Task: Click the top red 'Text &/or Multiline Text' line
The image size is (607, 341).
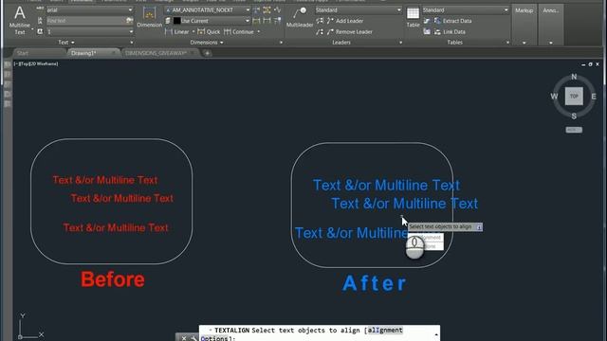Action: [x=105, y=180]
